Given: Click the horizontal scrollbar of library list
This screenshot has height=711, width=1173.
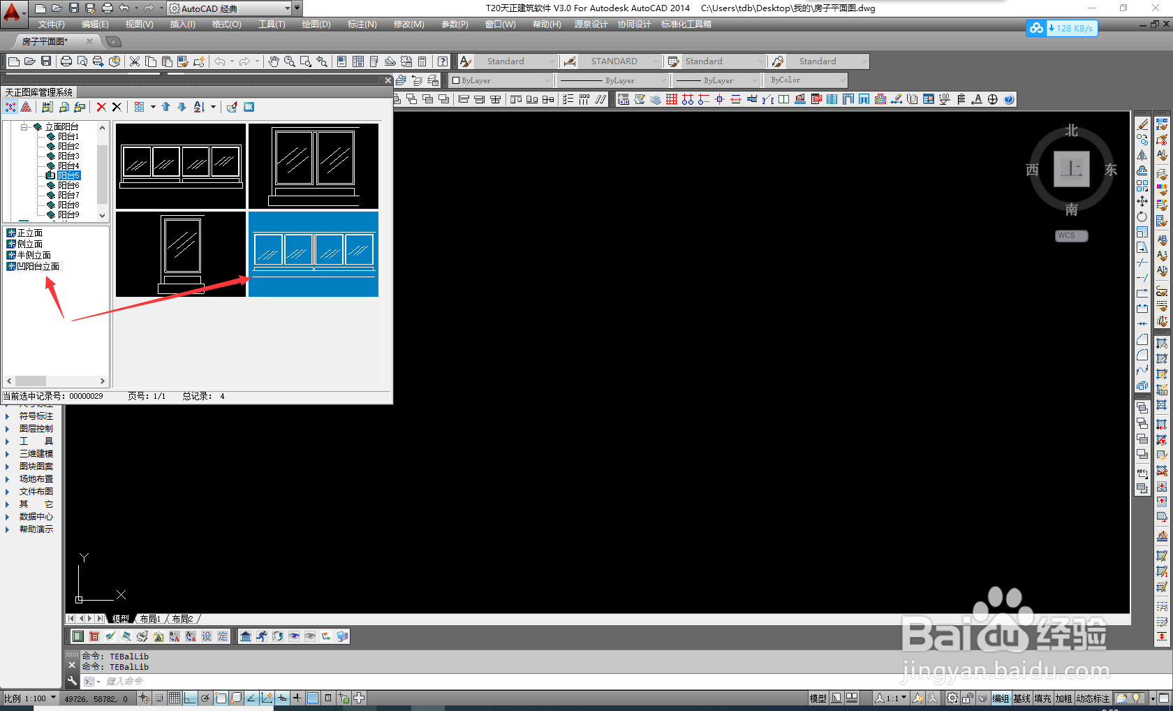Looking at the screenshot, I should coord(56,381).
